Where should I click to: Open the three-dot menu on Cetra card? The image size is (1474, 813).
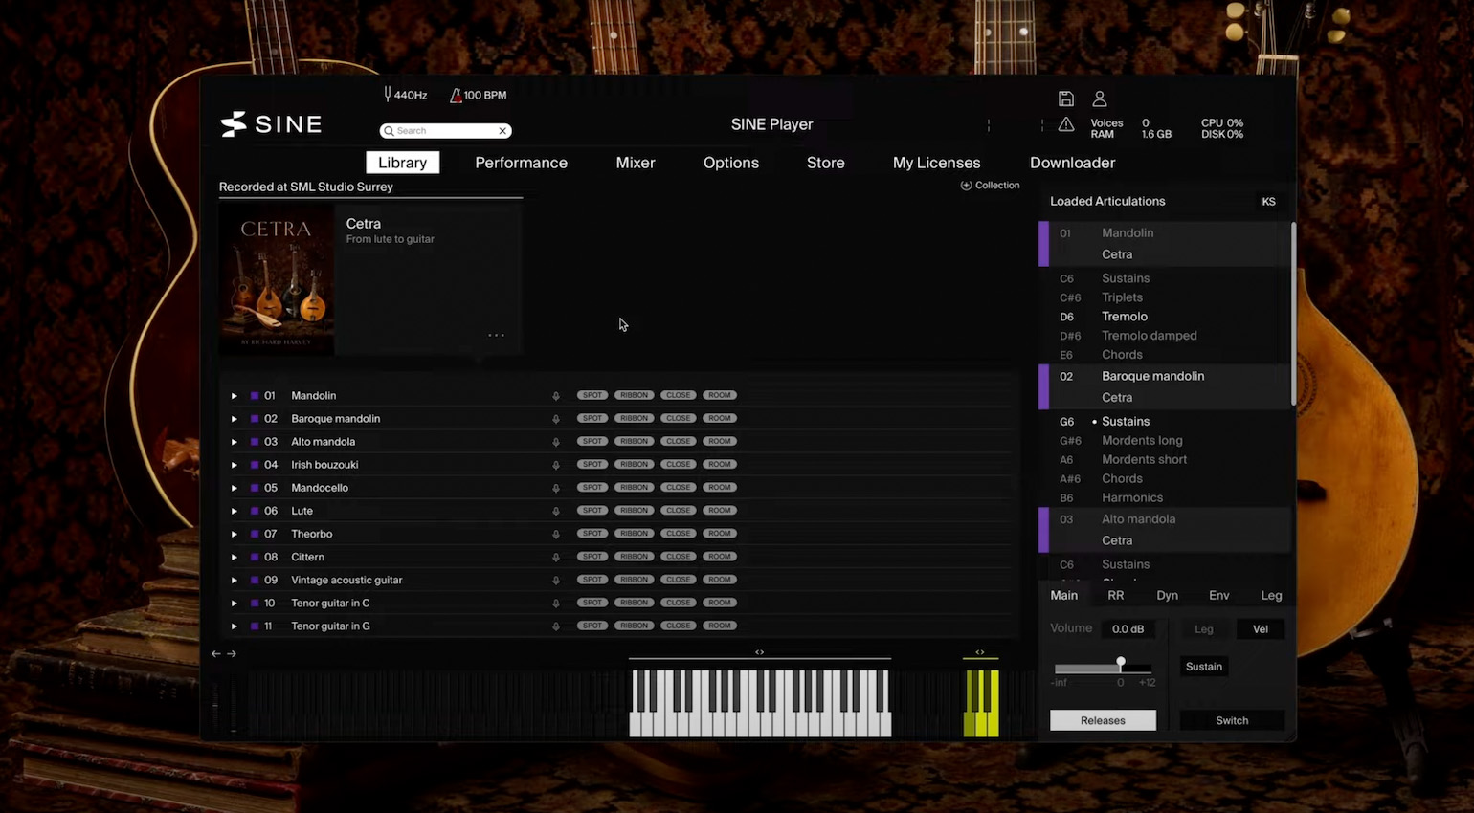[496, 335]
